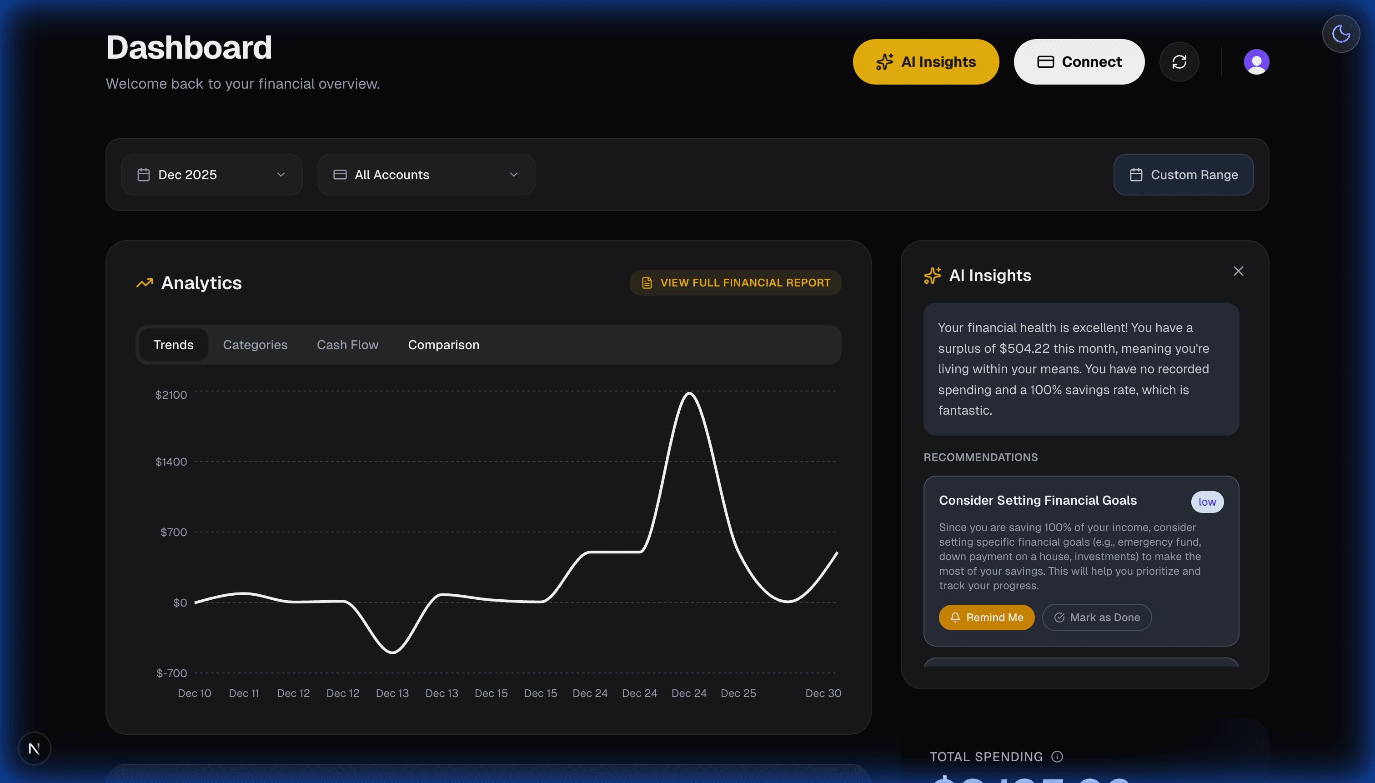Open the Custom Range date picker
Viewport: 1375px width, 783px height.
[x=1183, y=174]
